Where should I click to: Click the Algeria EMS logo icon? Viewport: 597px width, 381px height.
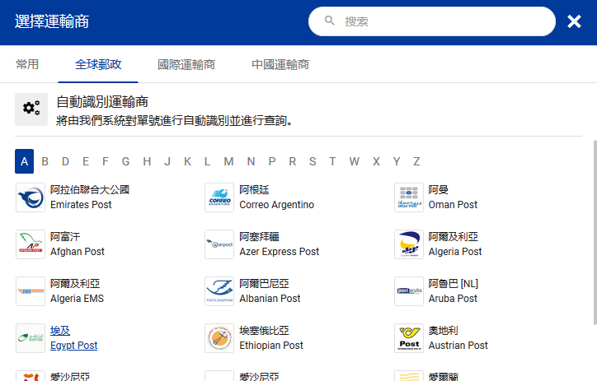(31, 291)
